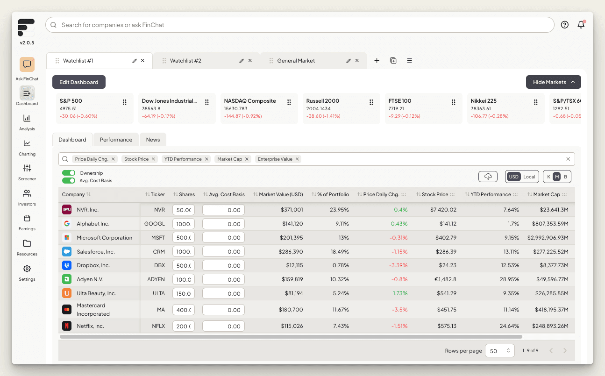Screen dimensions: 605x376
Task: Switch to General Market tab
Action: click(x=296, y=61)
